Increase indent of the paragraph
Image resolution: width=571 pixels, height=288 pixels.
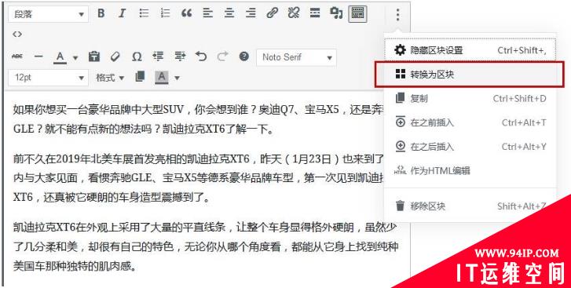click(x=180, y=57)
